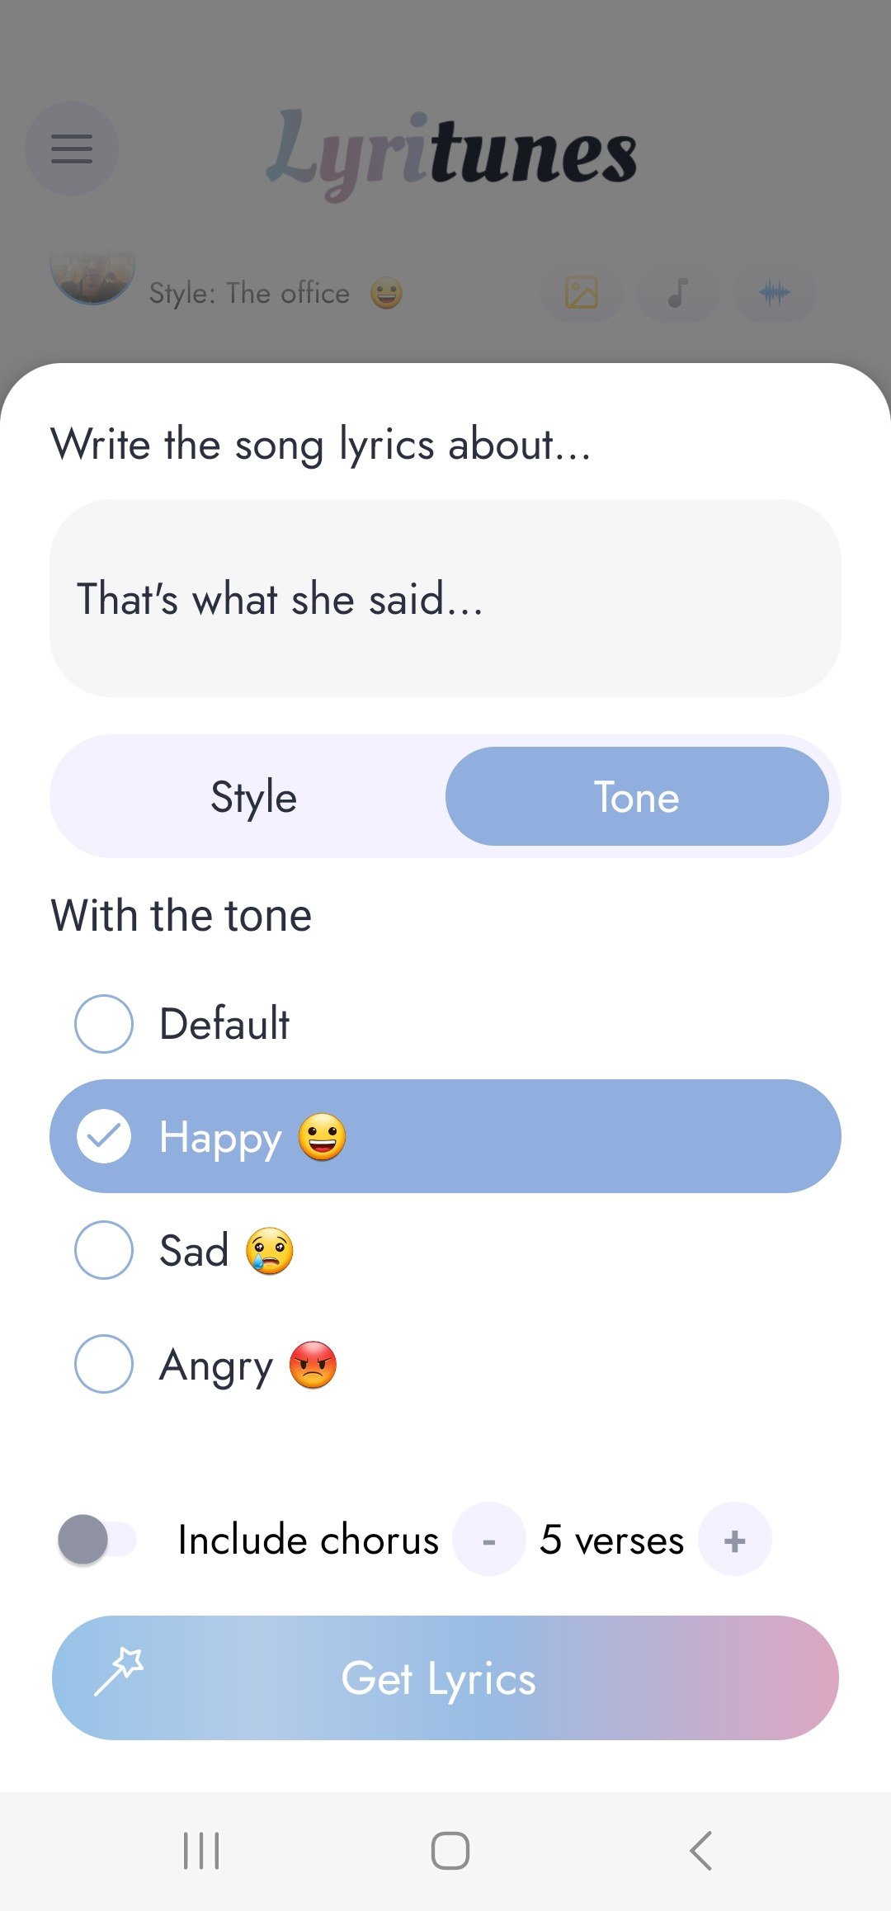Tap the music note icon

tap(677, 293)
